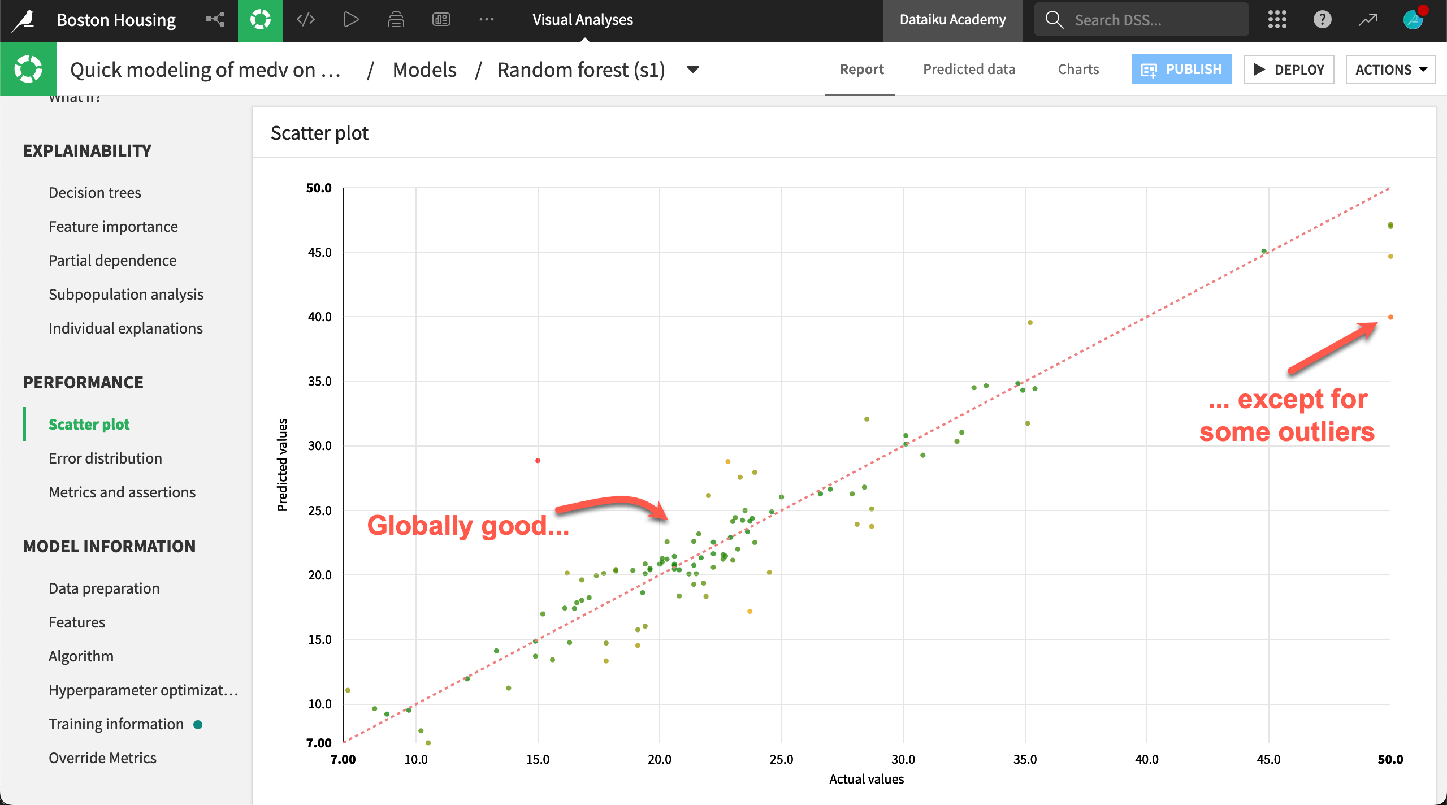The image size is (1447, 805).
Task: Open the ACTIONS dropdown menu
Action: pyautogui.click(x=1389, y=69)
